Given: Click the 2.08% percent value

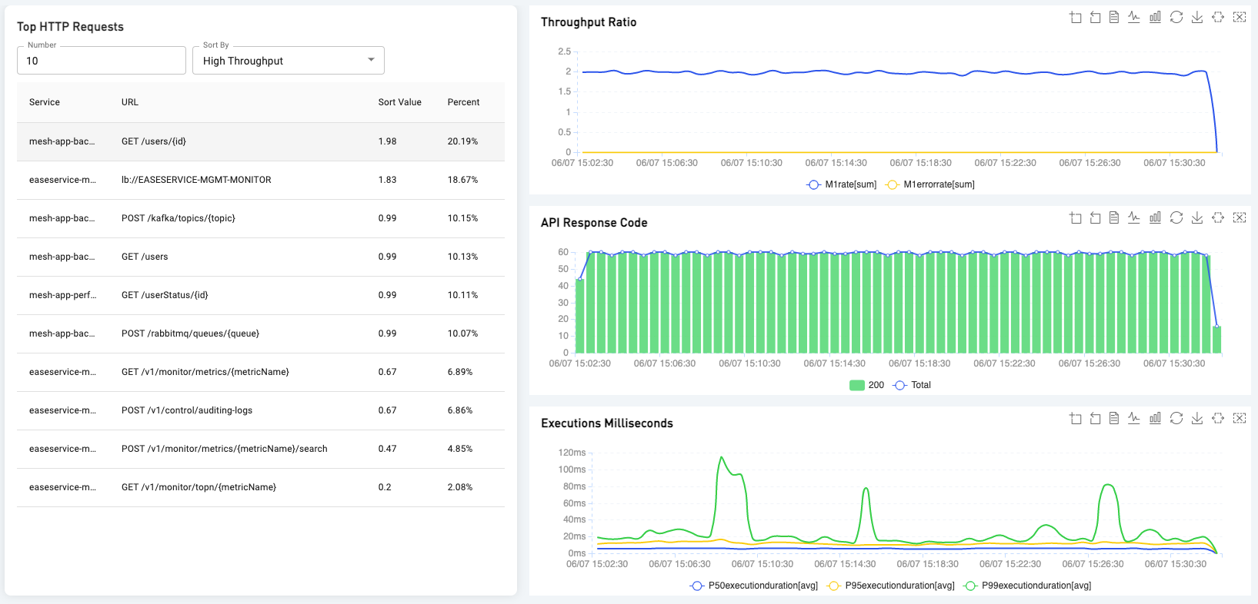Looking at the screenshot, I should (x=460, y=487).
